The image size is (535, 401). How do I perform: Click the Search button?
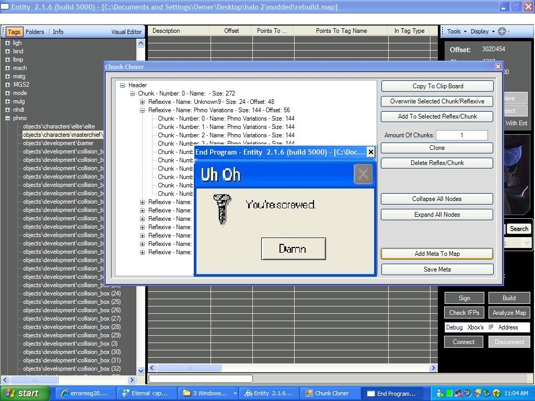pyautogui.click(x=519, y=229)
